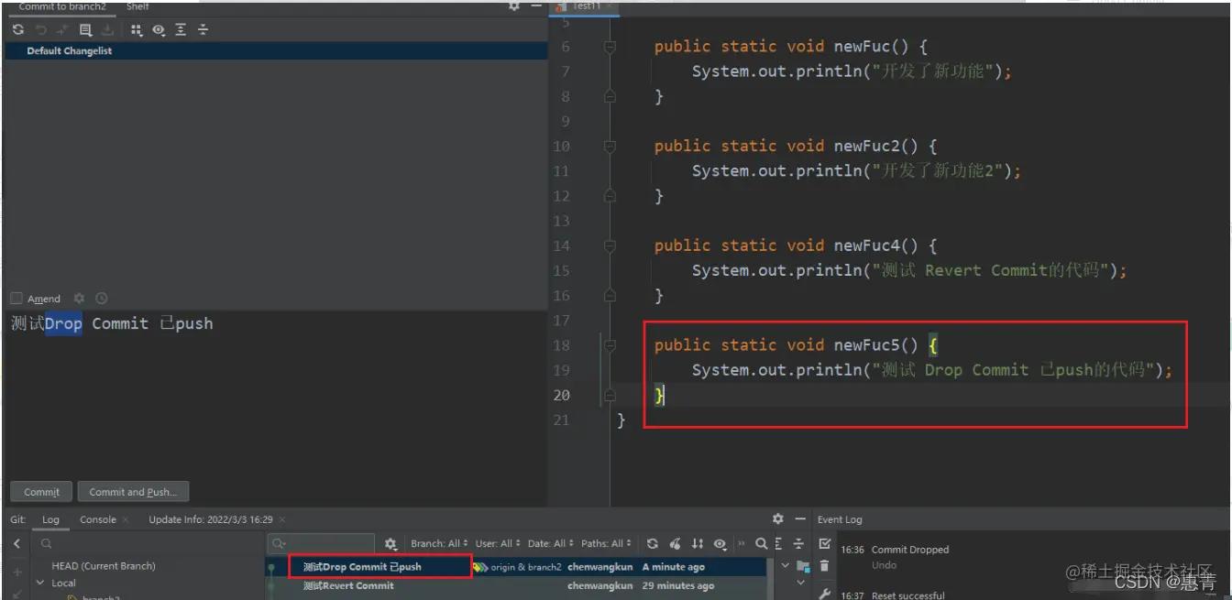Enable the Amend checkbox
Image resolution: width=1232 pixels, height=600 pixels.
pos(16,298)
